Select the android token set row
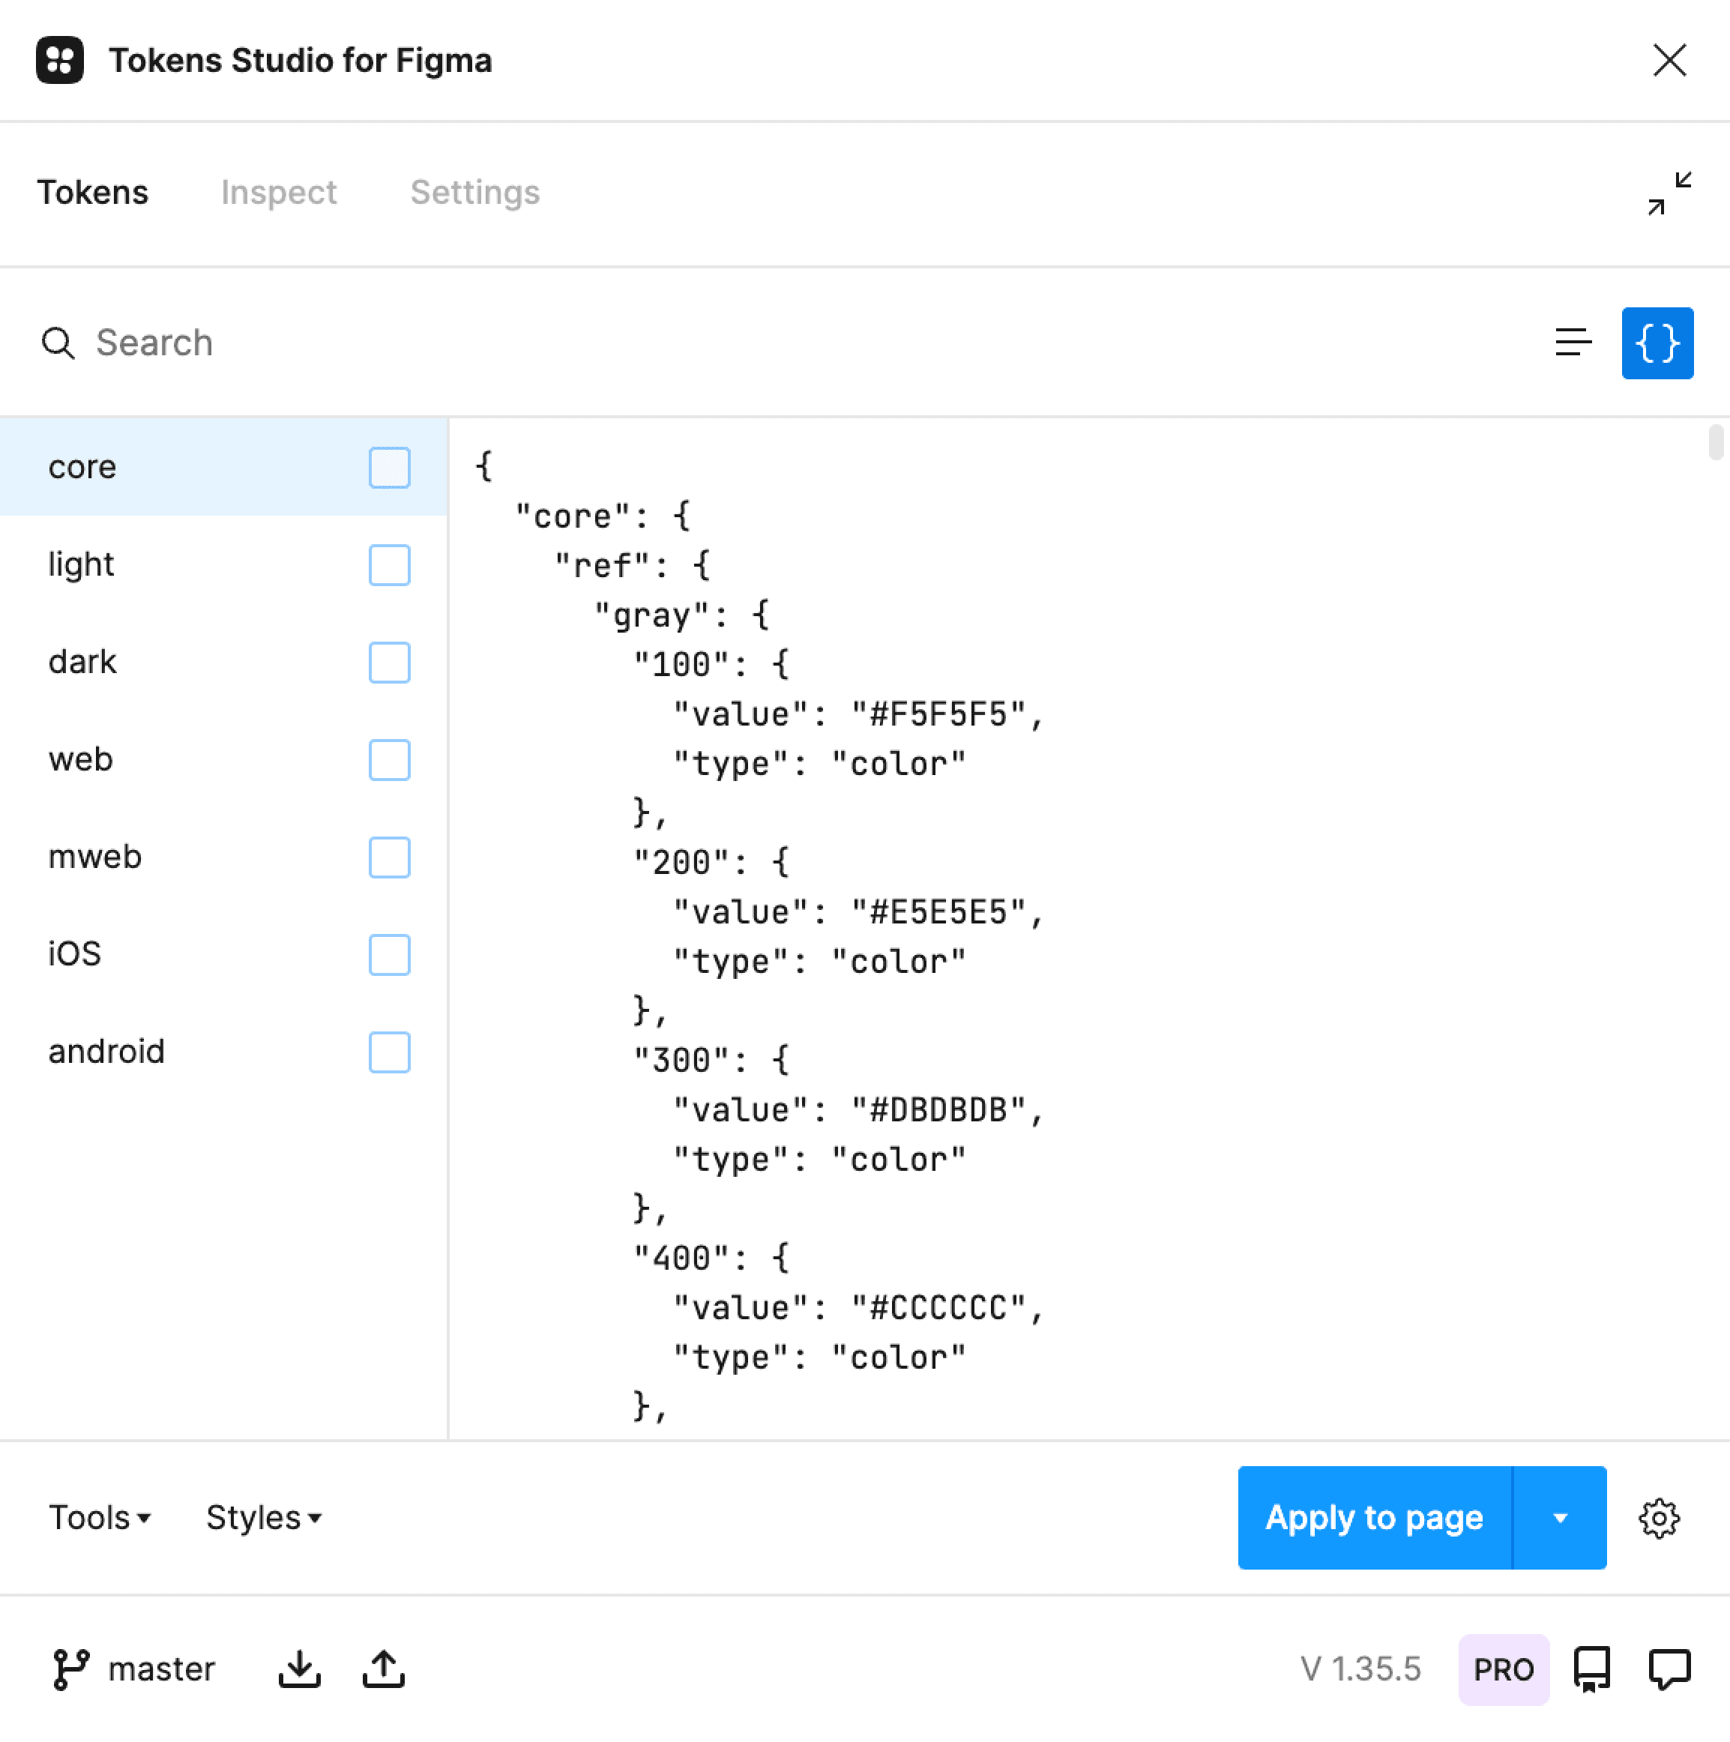Screen dimensions: 1730x1742 [223, 1052]
